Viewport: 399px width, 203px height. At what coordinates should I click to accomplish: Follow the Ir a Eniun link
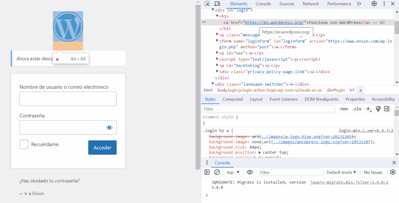click(x=32, y=194)
